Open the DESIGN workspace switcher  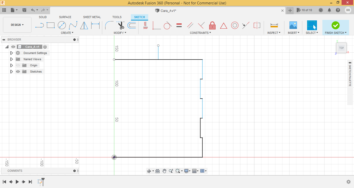[x=17, y=25]
